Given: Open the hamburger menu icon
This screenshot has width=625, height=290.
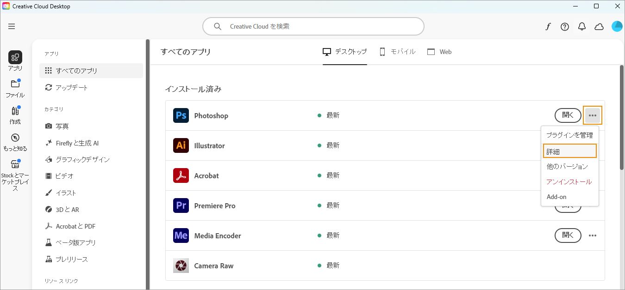Looking at the screenshot, I should pyautogui.click(x=12, y=26).
